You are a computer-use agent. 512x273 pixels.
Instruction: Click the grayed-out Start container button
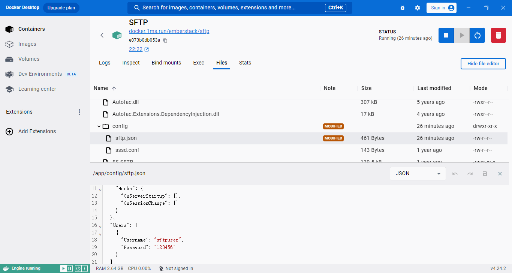pos(462,35)
